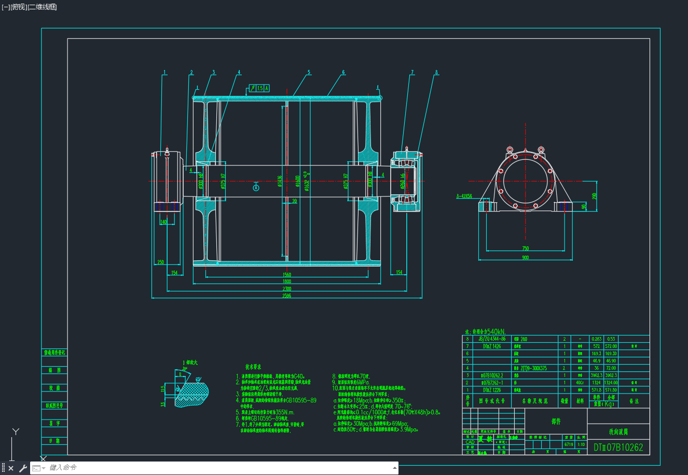
Task: Select the dimension 250 on the left
Action: pos(160,262)
